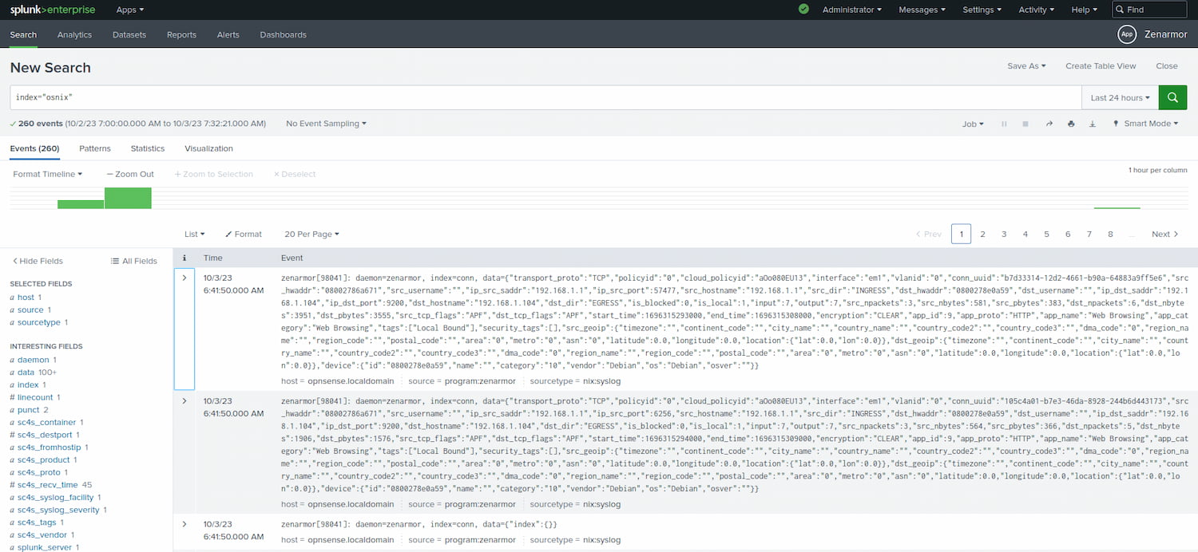This screenshot has width=1198, height=552.
Task: Switch to the Statistics tab
Action: click(148, 148)
